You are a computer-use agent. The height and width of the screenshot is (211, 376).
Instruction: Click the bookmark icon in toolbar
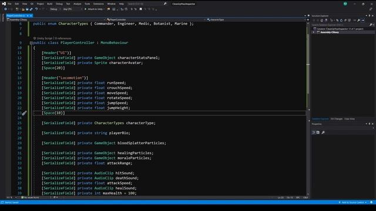point(141,9)
